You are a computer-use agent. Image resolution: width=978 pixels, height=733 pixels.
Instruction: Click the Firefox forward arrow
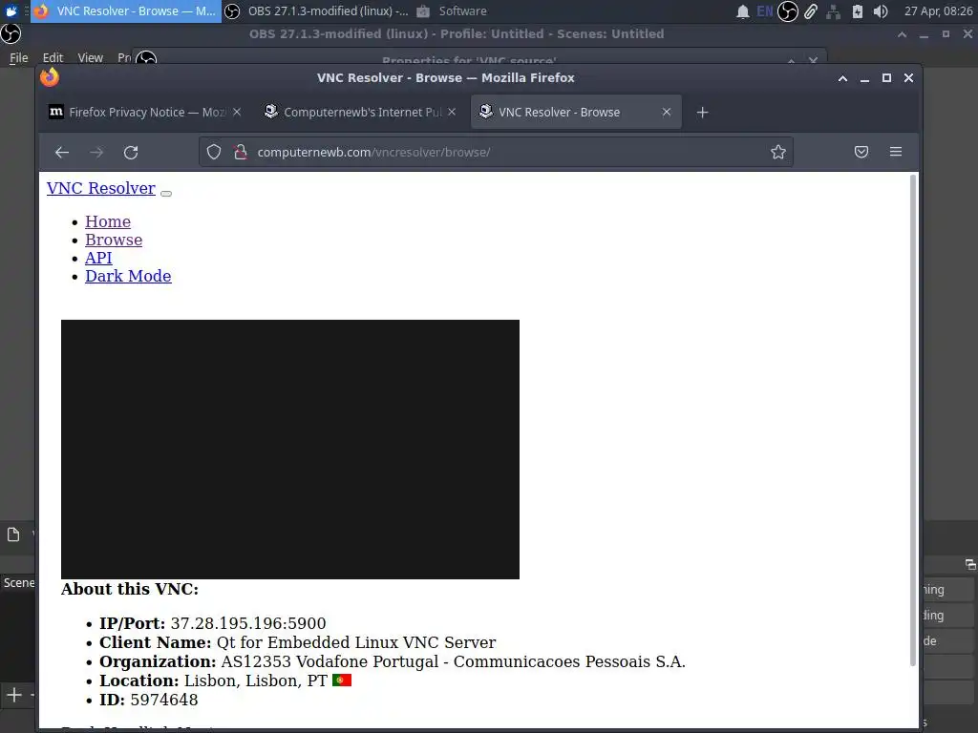click(96, 152)
